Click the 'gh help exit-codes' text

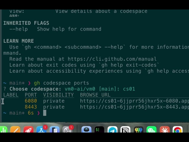(x=129, y=65)
